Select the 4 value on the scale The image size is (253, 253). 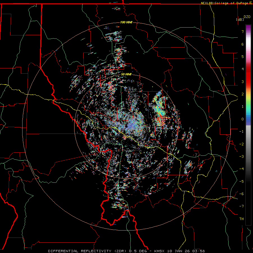coord(243,69)
